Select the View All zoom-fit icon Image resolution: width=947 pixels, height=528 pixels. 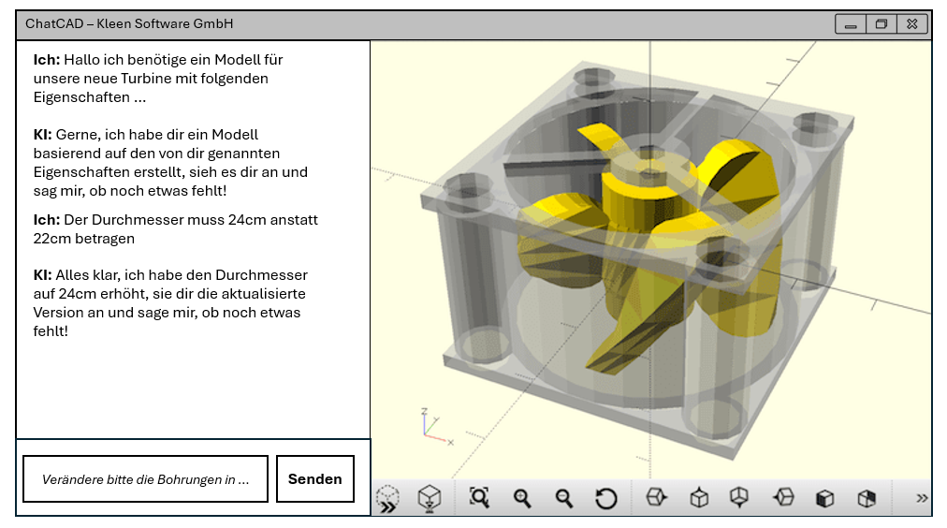pos(480,498)
